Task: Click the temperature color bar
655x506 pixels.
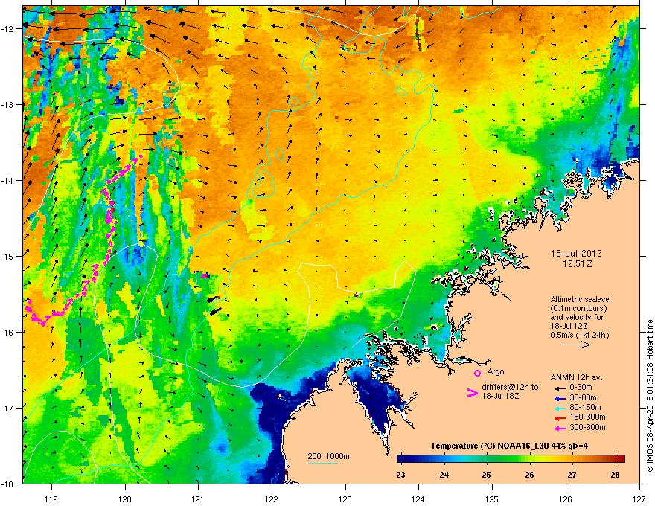Action: click(x=511, y=458)
